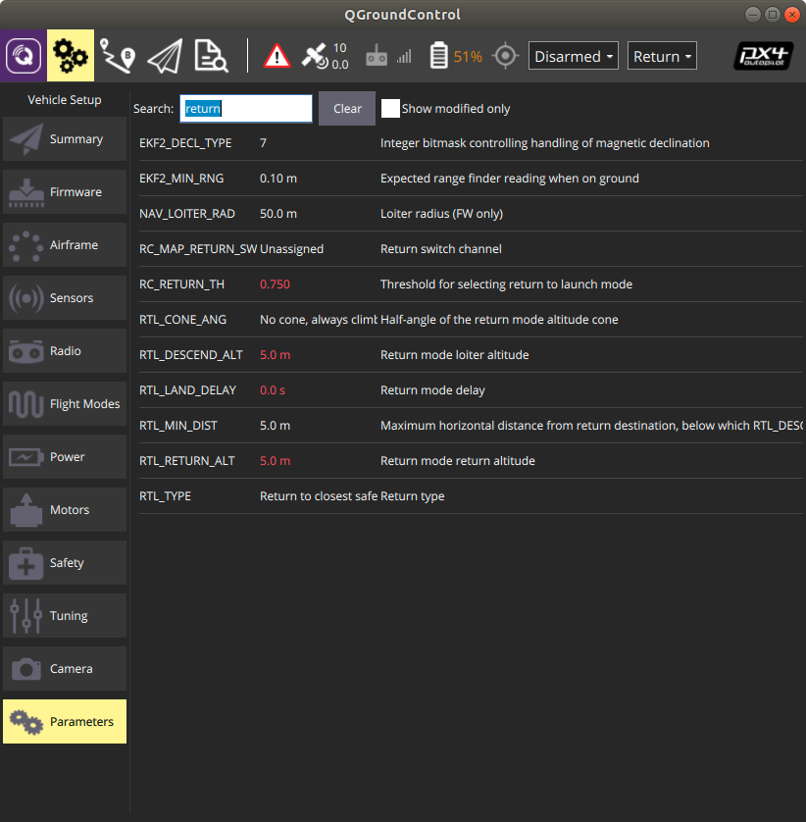Open the Motors setup page
The image size is (806, 822).
65,509
